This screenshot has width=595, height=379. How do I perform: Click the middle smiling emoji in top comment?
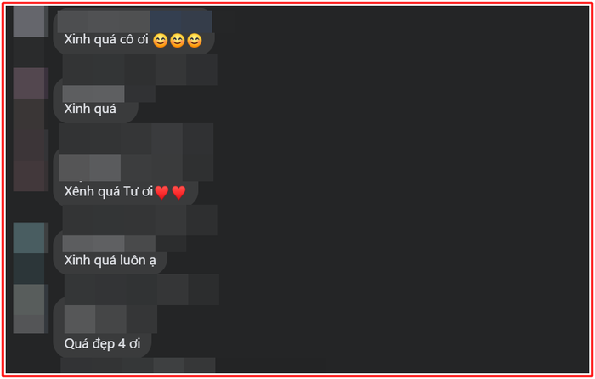pyautogui.click(x=177, y=41)
